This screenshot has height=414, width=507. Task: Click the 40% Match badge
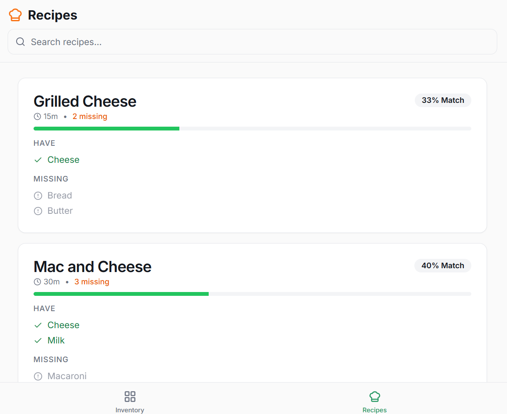tap(443, 266)
